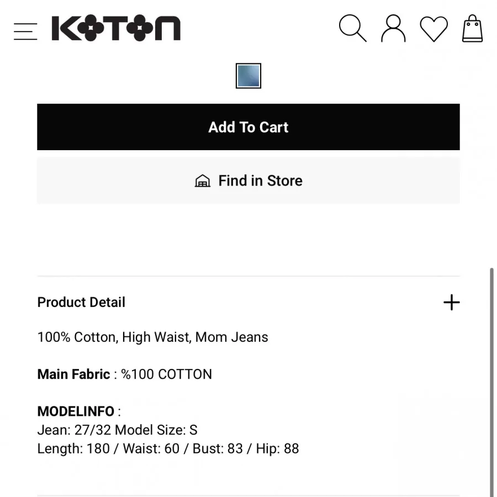
Task: Open the shopping bag icon
Action: point(472,29)
